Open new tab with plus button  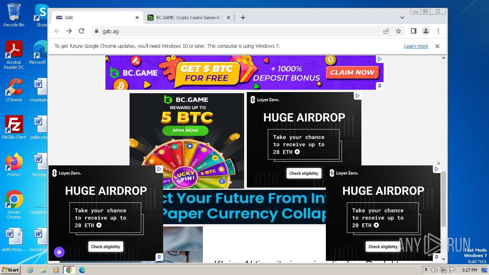pyautogui.click(x=243, y=18)
